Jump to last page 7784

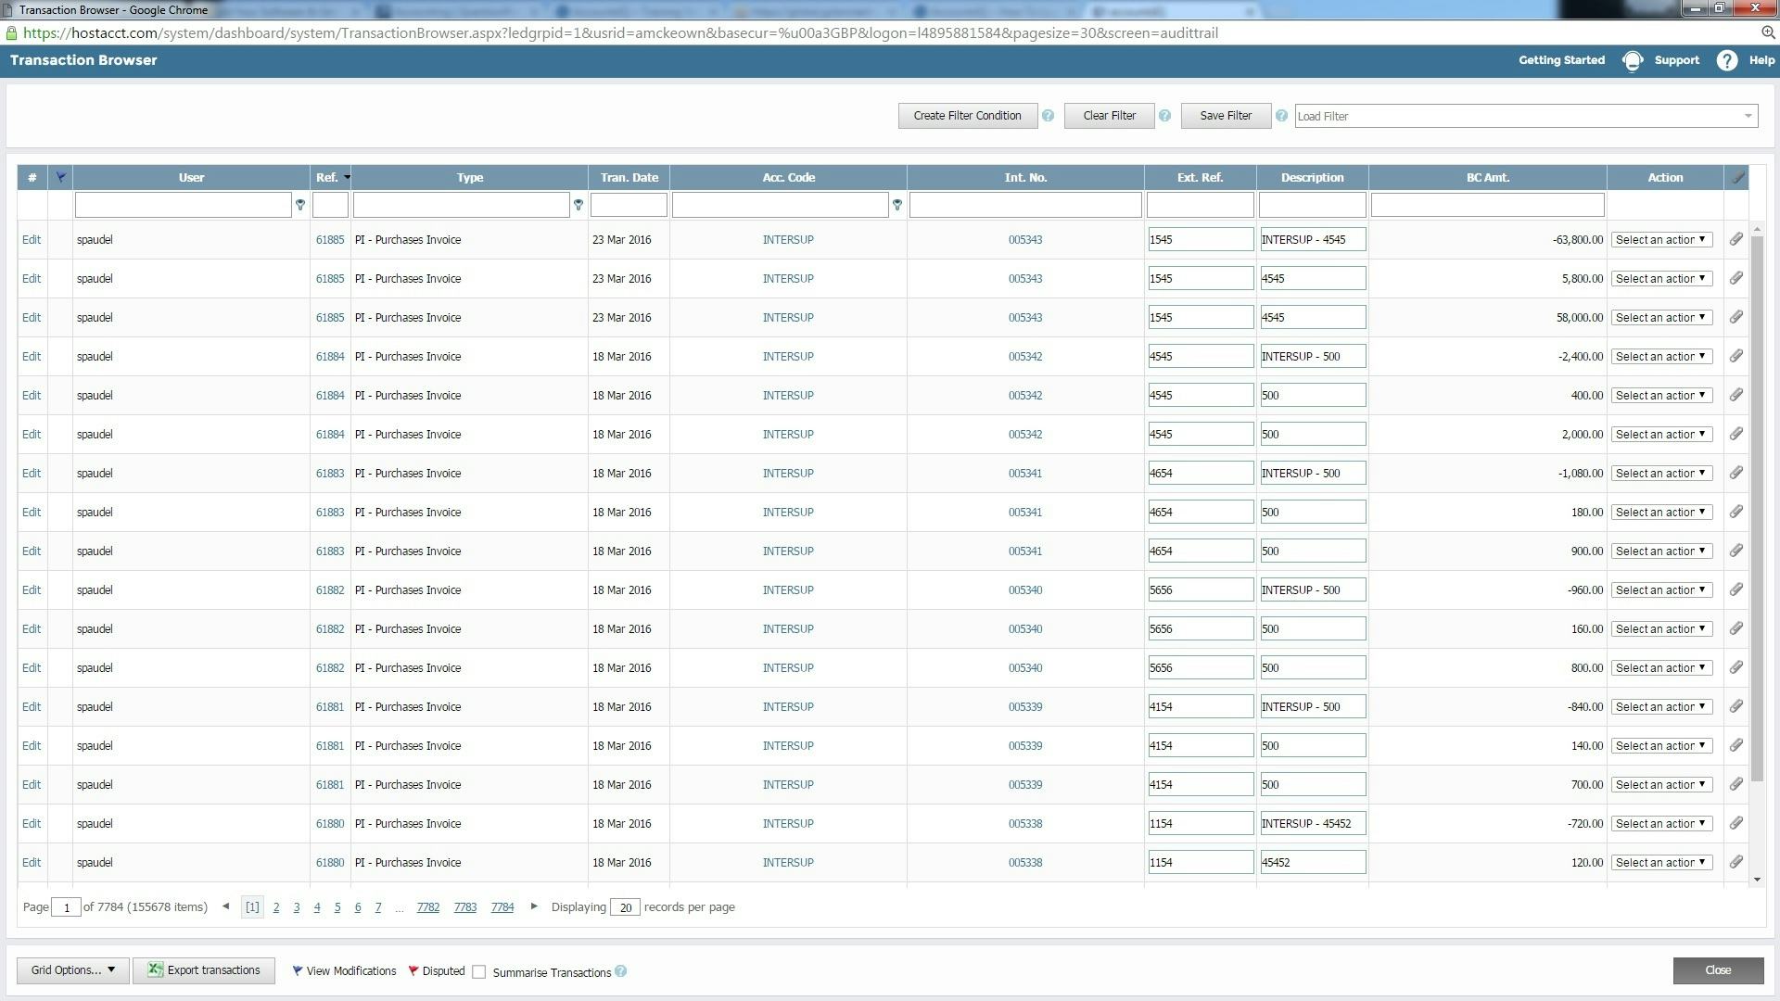(x=502, y=907)
